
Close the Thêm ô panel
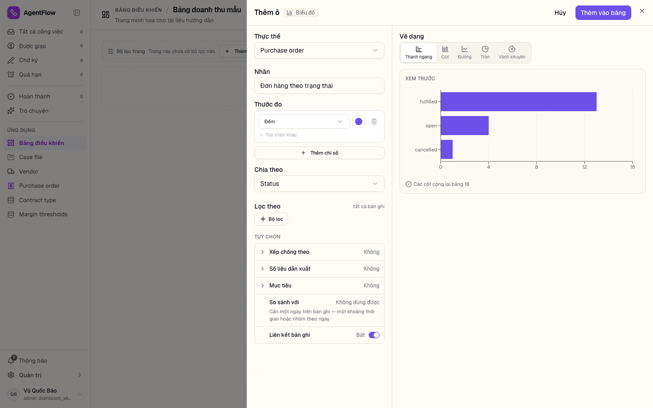tap(642, 11)
